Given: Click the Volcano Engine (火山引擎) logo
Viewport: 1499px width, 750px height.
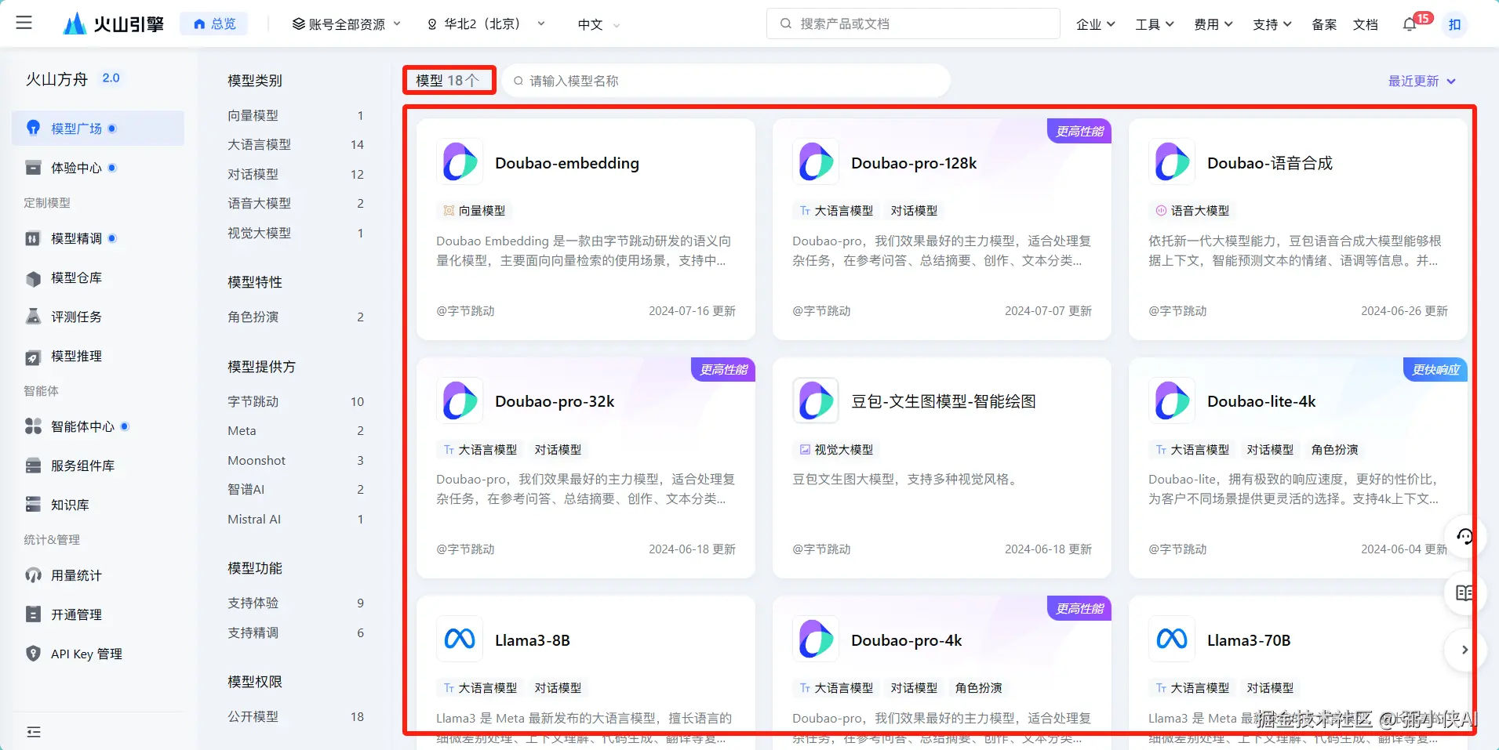Looking at the screenshot, I should pyautogui.click(x=114, y=24).
